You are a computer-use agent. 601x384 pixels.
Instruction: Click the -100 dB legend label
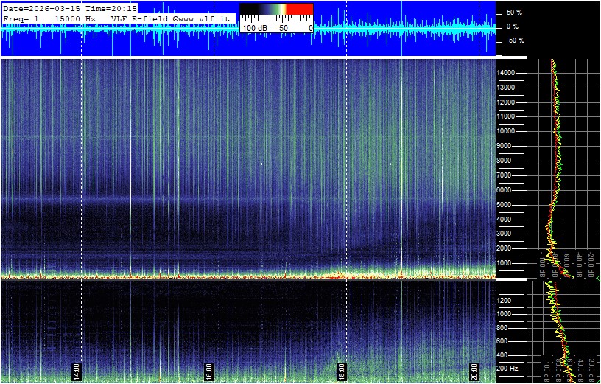(x=253, y=27)
